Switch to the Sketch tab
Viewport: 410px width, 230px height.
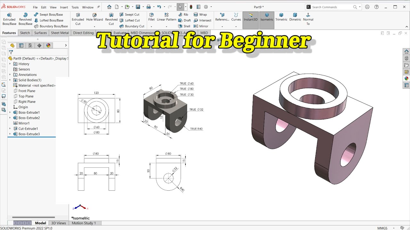[25, 33]
